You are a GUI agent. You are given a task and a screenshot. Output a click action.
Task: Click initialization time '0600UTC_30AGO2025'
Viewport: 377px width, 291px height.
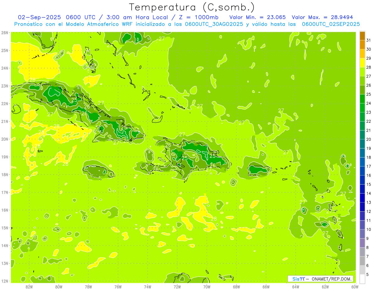pos(214,24)
